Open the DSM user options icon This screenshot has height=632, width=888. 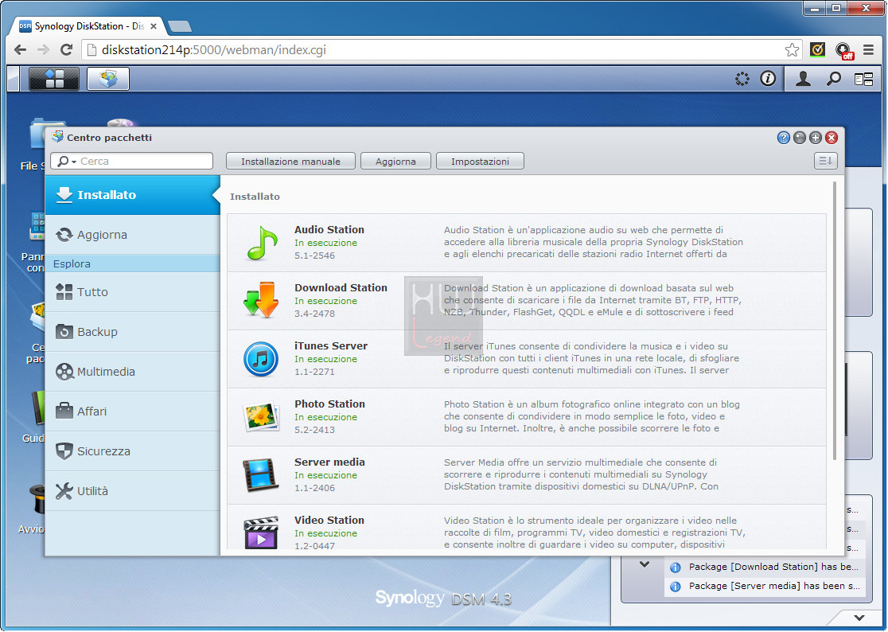click(803, 79)
